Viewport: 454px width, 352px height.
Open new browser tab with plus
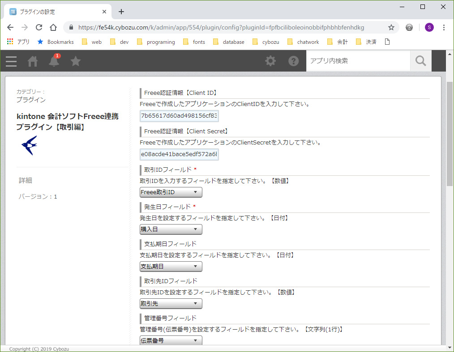click(x=121, y=12)
